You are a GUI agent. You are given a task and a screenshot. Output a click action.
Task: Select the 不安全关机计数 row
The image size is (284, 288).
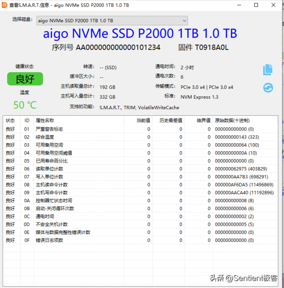[x=141, y=224]
